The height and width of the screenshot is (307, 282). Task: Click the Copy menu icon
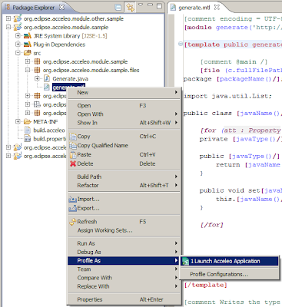click(x=73, y=137)
